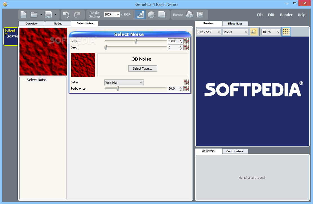
Task: Expand the open-file dropdown arrow
Action: 41,15
